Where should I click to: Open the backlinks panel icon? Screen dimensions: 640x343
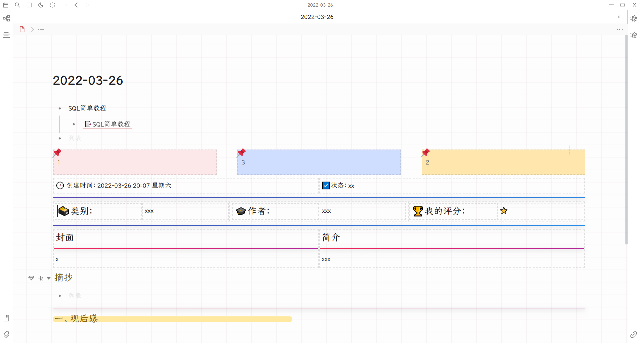(x=634, y=334)
